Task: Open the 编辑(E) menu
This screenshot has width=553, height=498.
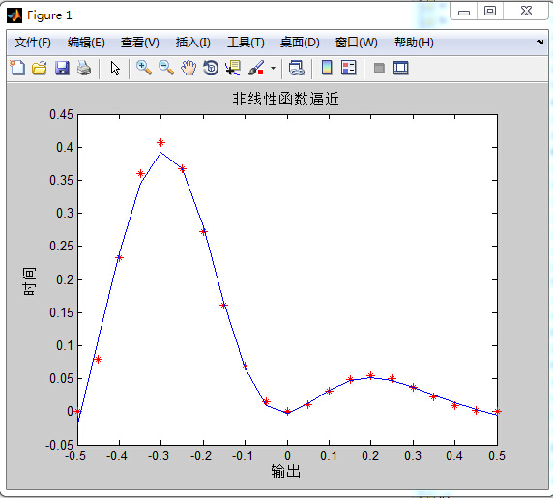Action: [x=86, y=43]
